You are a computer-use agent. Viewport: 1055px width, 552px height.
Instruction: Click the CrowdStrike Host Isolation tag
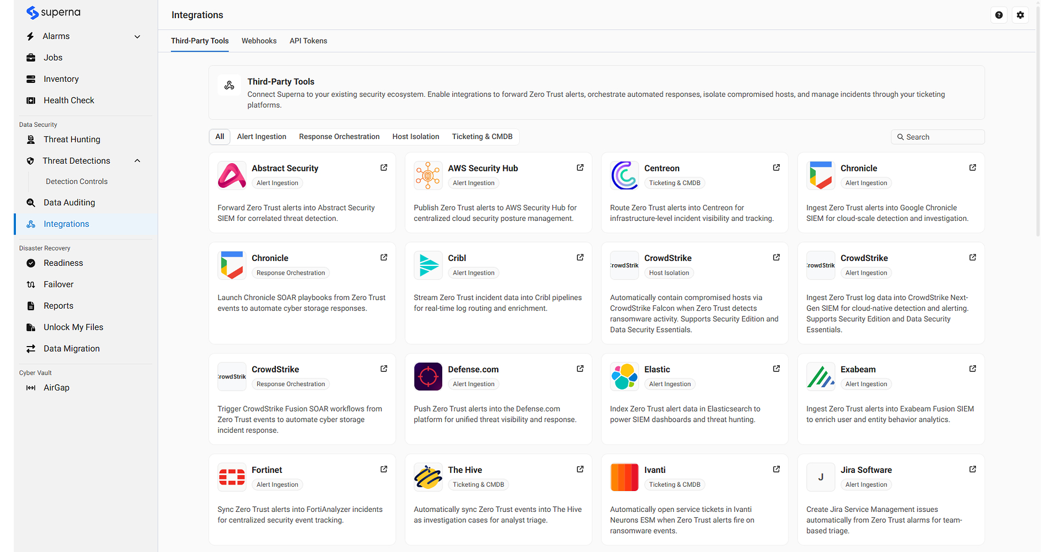point(669,272)
